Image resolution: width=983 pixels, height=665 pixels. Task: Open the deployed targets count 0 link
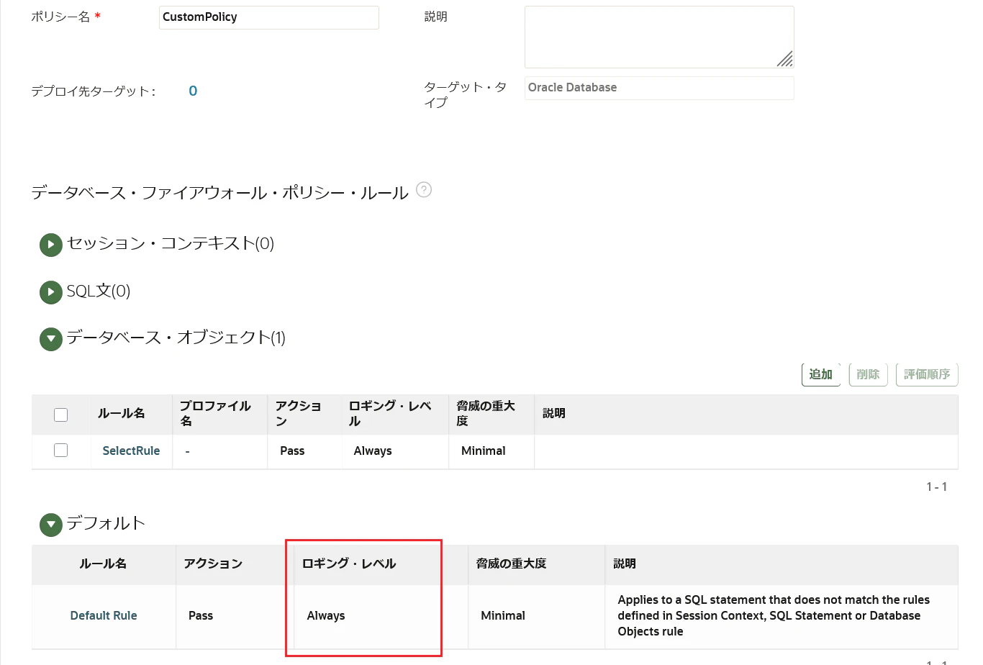click(x=193, y=91)
